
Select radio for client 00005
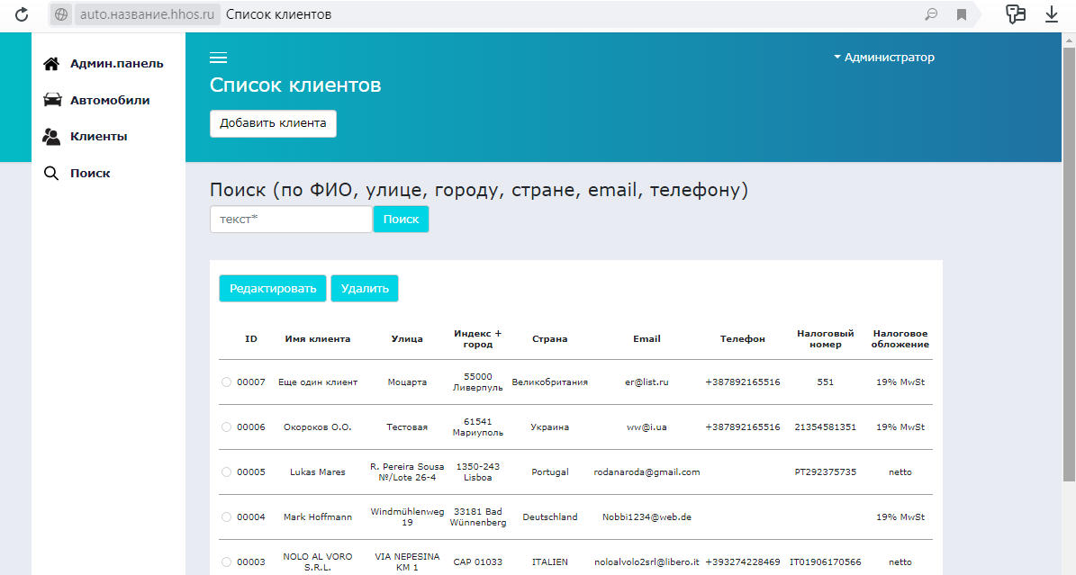click(226, 472)
